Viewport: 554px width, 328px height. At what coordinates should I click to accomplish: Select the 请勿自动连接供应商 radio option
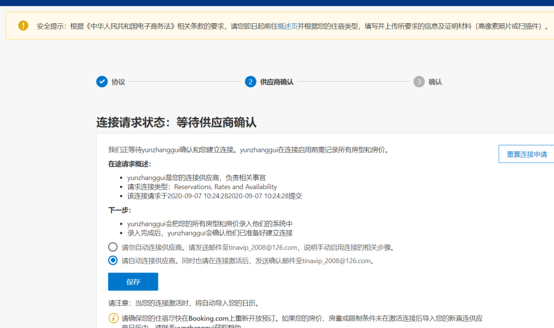click(x=113, y=247)
